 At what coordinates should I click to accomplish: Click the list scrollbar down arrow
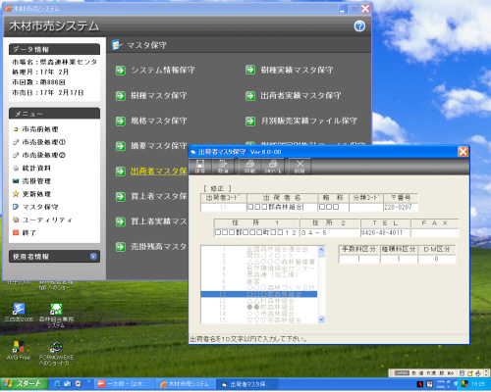[321, 319]
